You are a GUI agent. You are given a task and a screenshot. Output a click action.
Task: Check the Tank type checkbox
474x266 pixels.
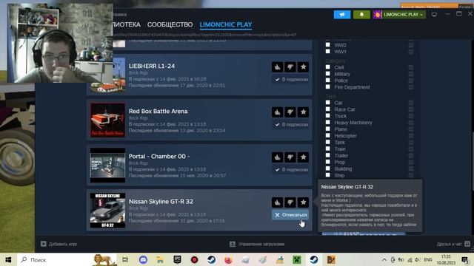tap(327, 142)
